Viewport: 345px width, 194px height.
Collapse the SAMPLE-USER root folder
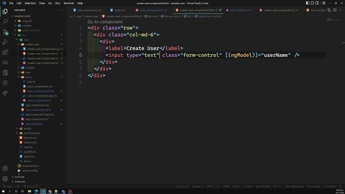[x=22, y=16]
